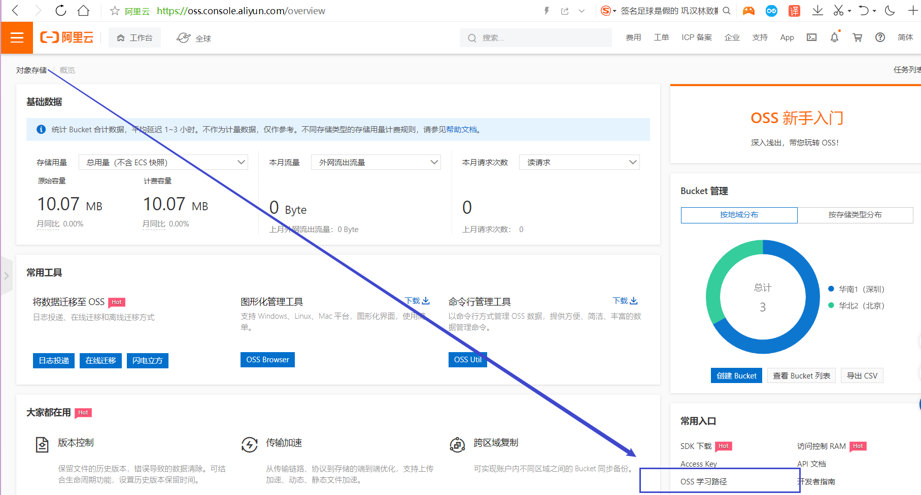Image resolution: width=921 pixels, height=495 pixels.
Task: Open the Access Key link
Action: [699, 464]
